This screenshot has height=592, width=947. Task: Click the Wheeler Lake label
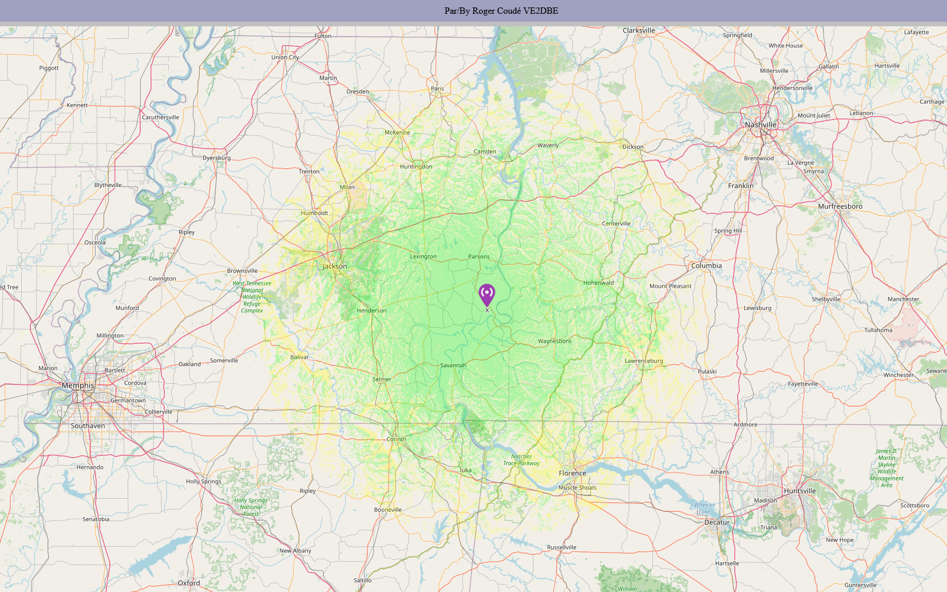pos(704,508)
